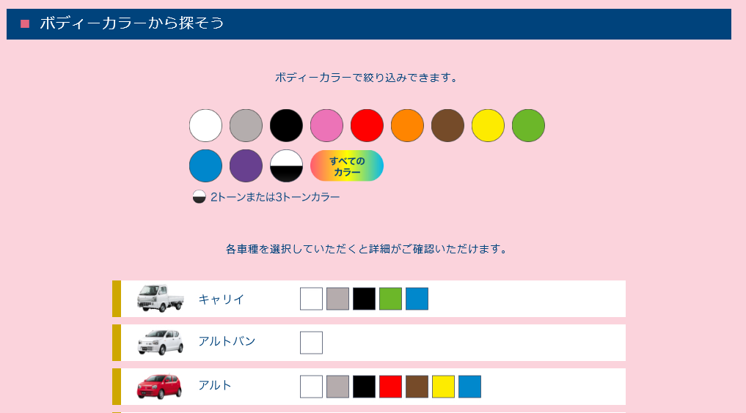Select the green square swatch for キャリイ
746x413 pixels.
point(390,299)
